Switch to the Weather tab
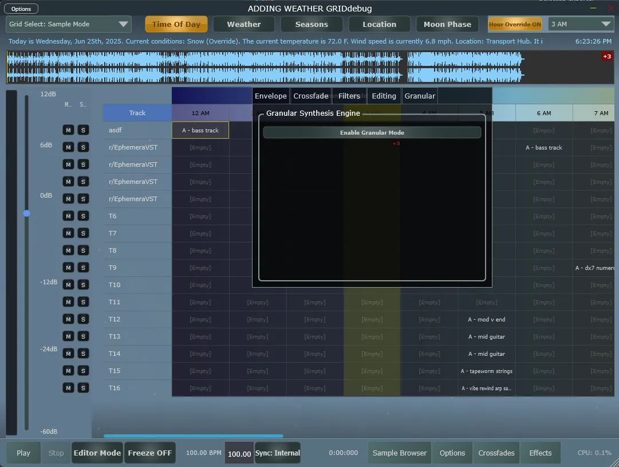 (243, 24)
